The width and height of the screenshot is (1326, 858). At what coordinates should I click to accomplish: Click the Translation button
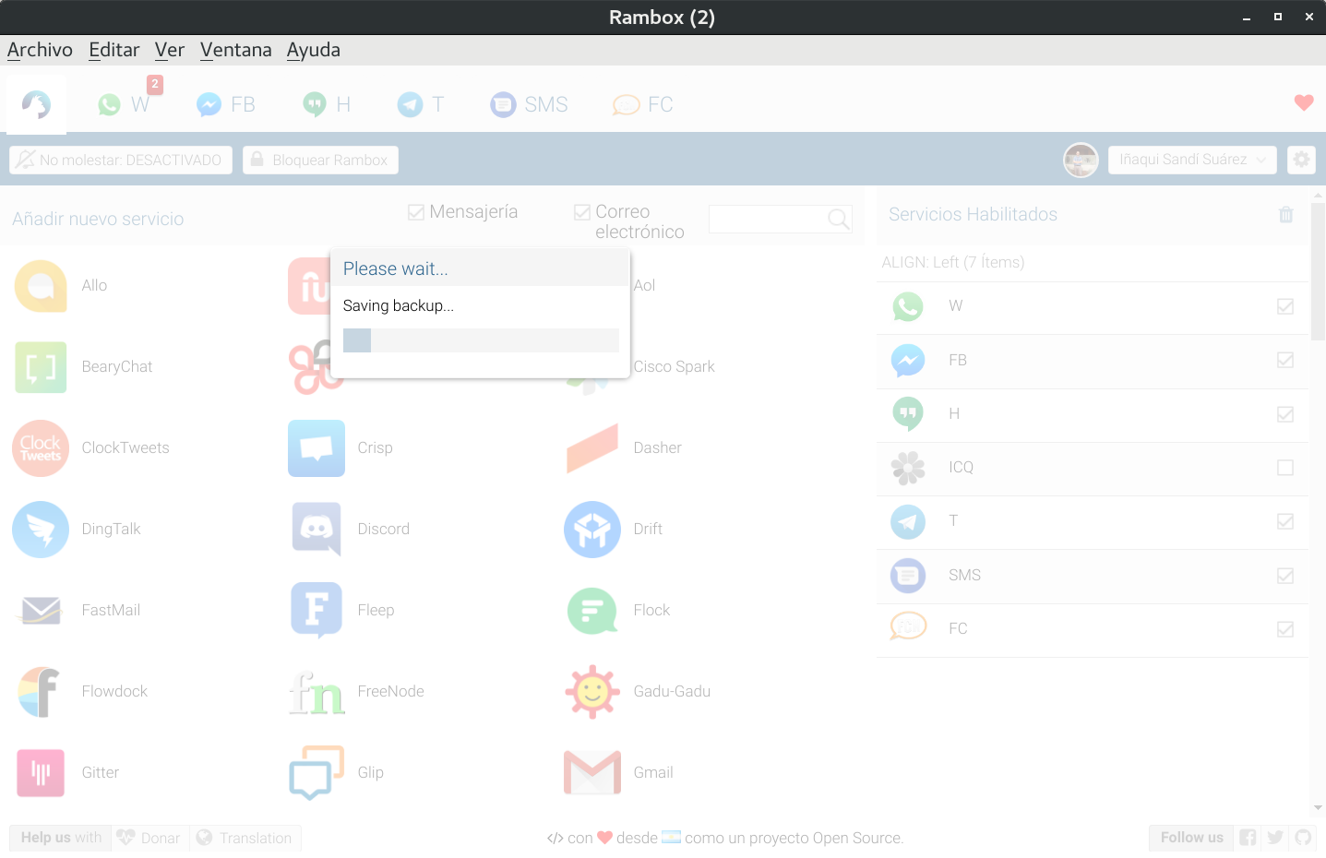point(245,838)
